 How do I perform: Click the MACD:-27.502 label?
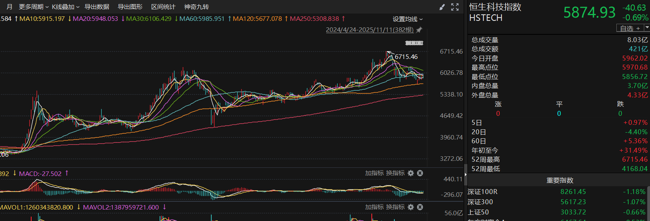(x=40, y=174)
